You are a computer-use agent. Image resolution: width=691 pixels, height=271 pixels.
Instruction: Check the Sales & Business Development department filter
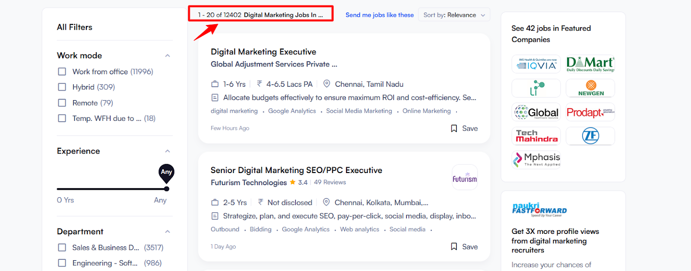pyautogui.click(x=62, y=248)
